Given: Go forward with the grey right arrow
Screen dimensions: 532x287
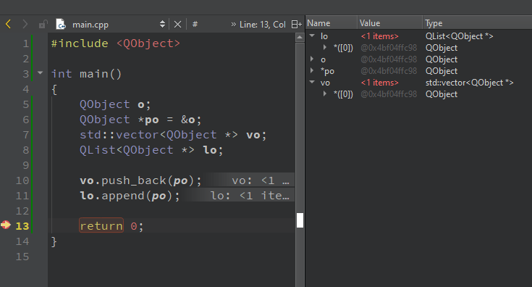Looking at the screenshot, I should point(25,24).
